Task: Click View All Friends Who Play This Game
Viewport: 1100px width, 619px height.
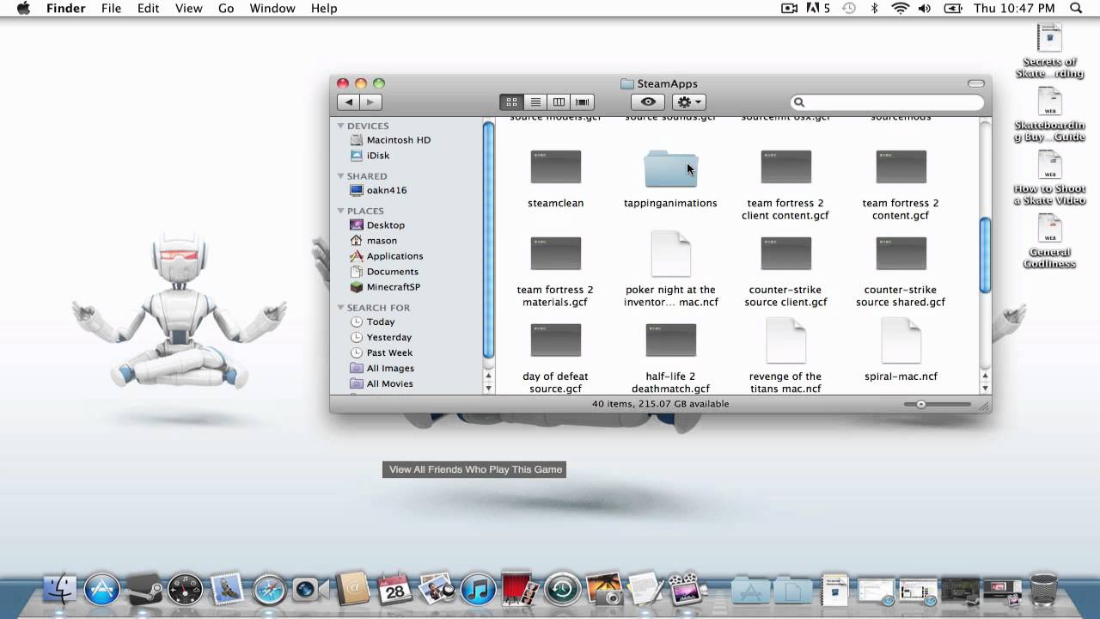Action: coord(475,469)
